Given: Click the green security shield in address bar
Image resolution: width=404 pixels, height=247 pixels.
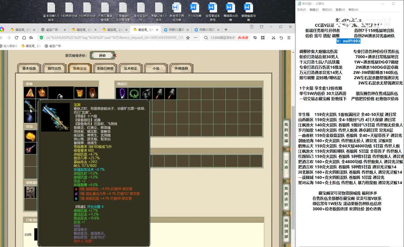Looking at the screenshot, I should click(x=41, y=38).
